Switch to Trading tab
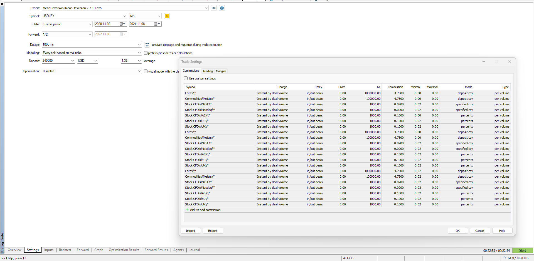Screen dimensions: 534x261 click(208, 71)
